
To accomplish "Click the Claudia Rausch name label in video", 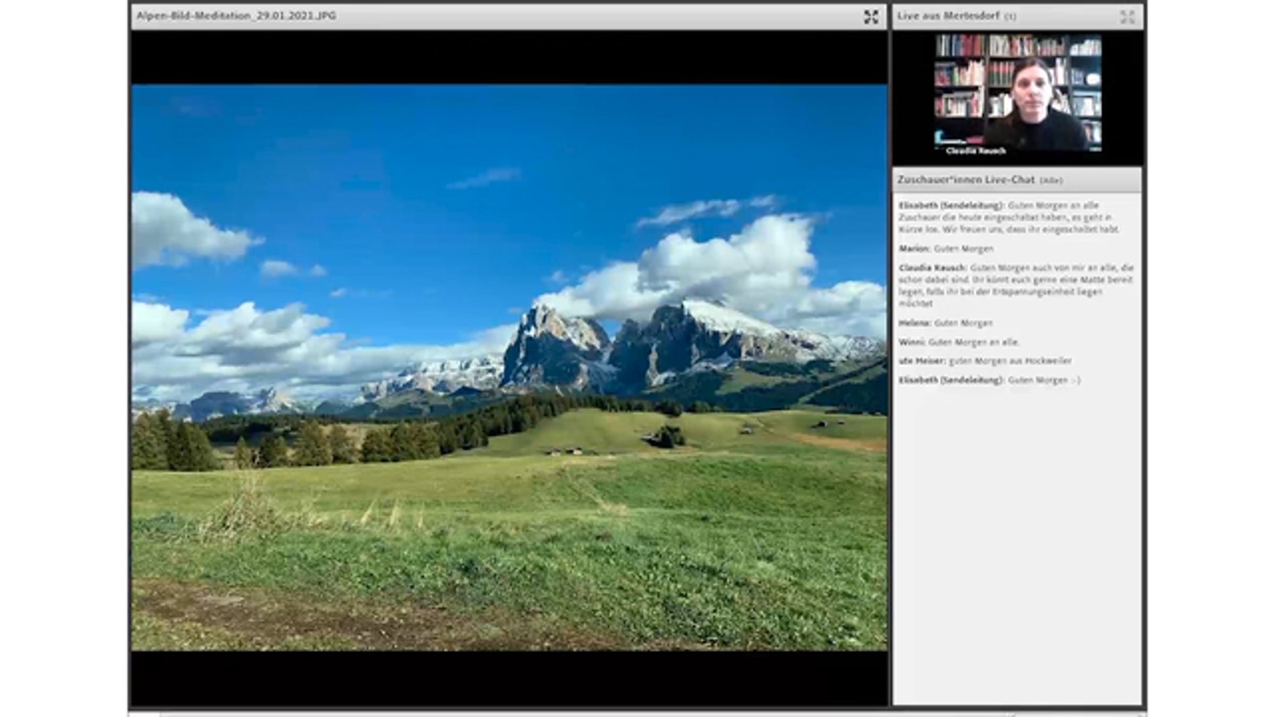I will [975, 151].
